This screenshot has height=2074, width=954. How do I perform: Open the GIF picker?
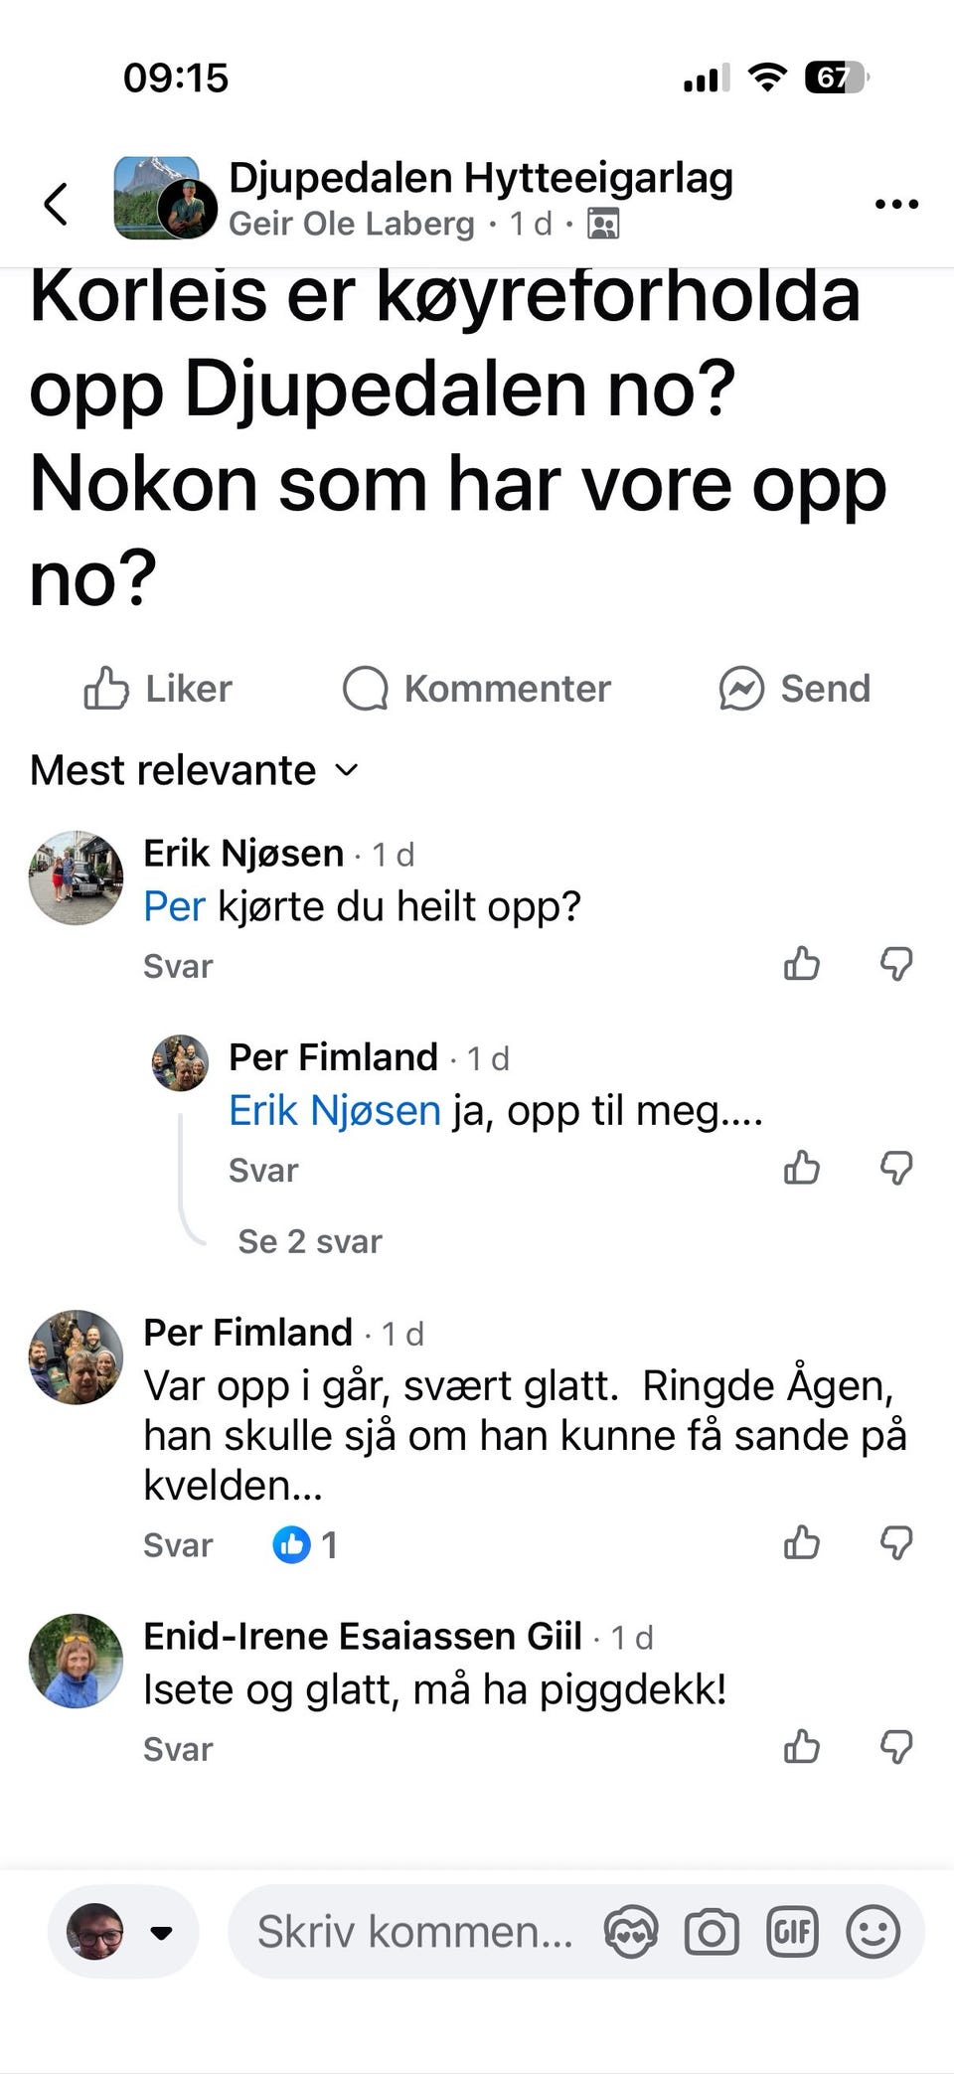point(792,1932)
